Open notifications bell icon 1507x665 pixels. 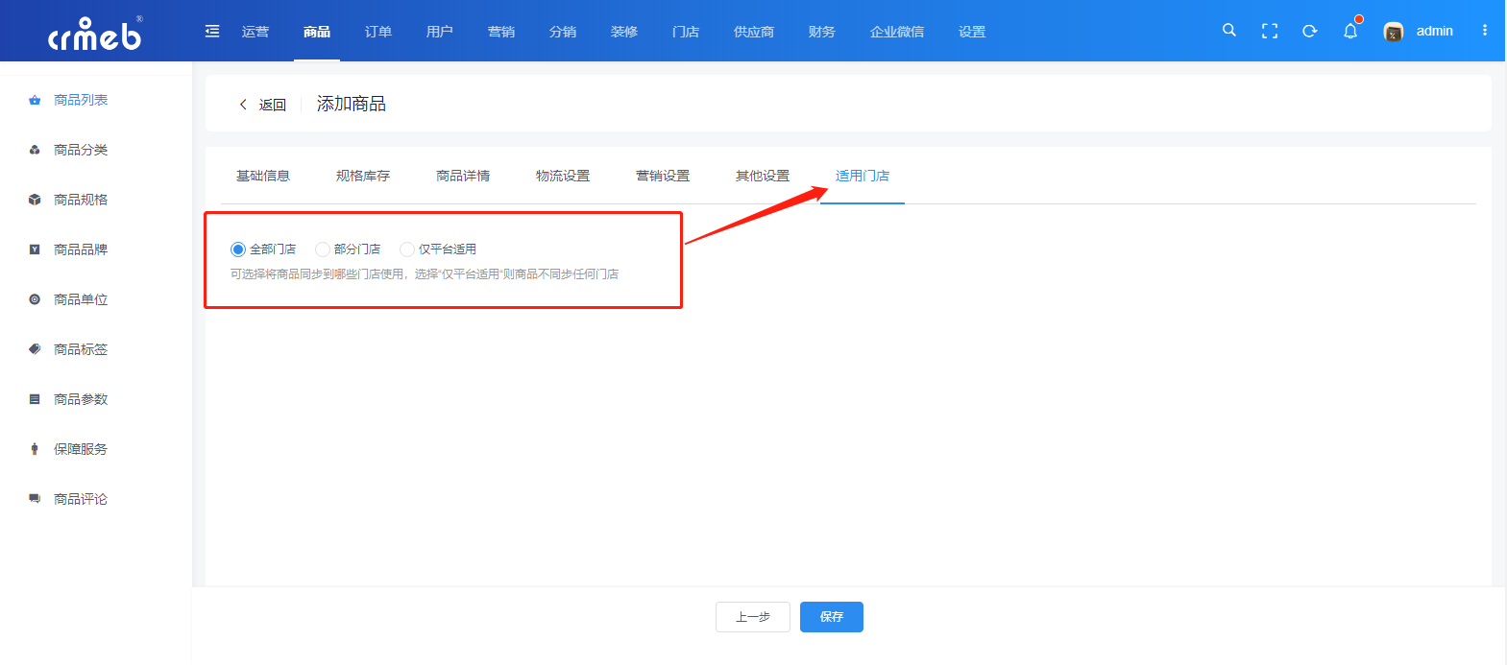point(1350,31)
